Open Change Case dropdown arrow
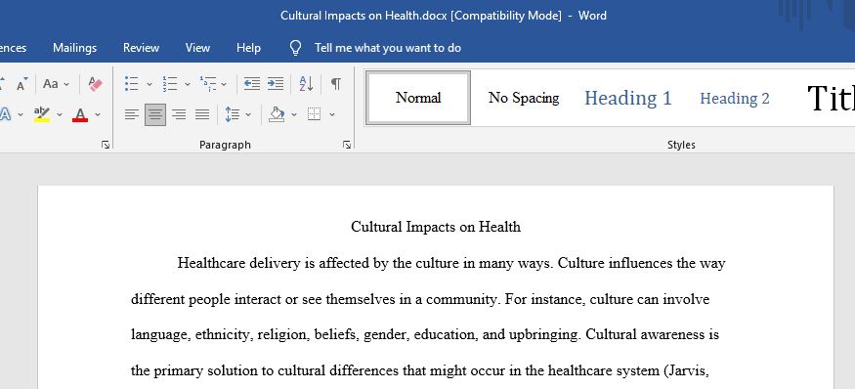 point(66,85)
